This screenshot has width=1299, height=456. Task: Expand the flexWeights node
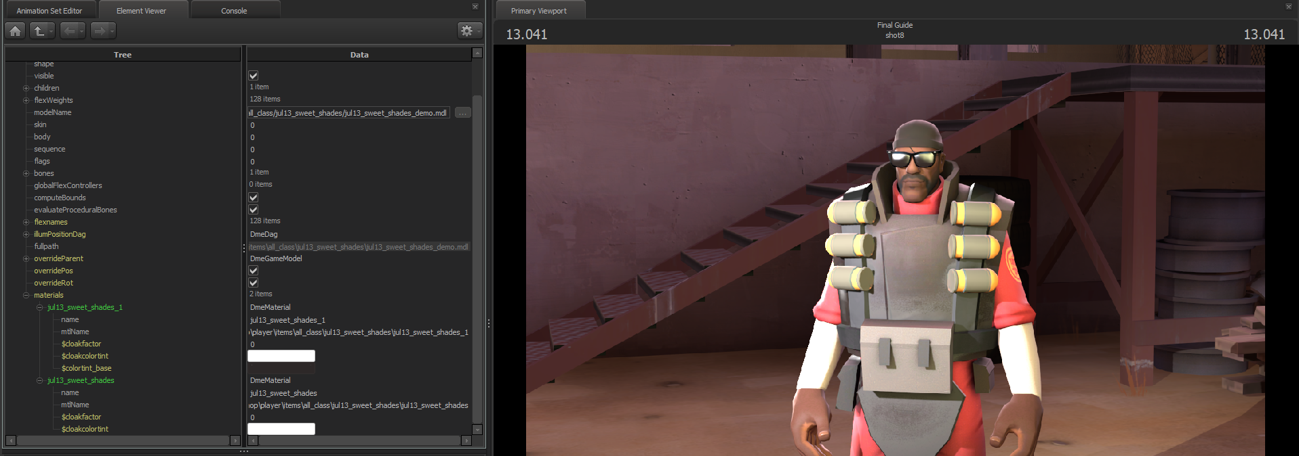(x=26, y=100)
